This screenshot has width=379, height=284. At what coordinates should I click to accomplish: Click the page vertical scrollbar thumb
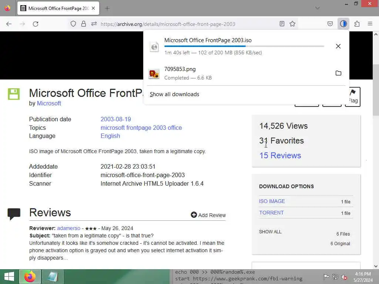click(376, 90)
